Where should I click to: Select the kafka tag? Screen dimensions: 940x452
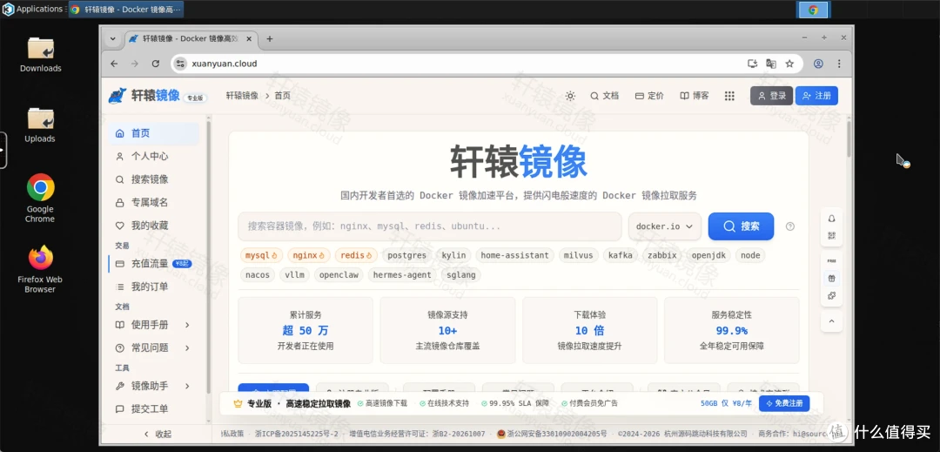tap(621, 255)
